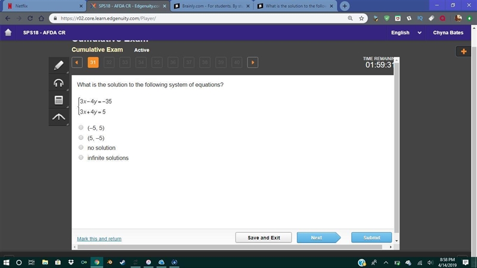Click the Honey bee extension icon

click(376, 18)
